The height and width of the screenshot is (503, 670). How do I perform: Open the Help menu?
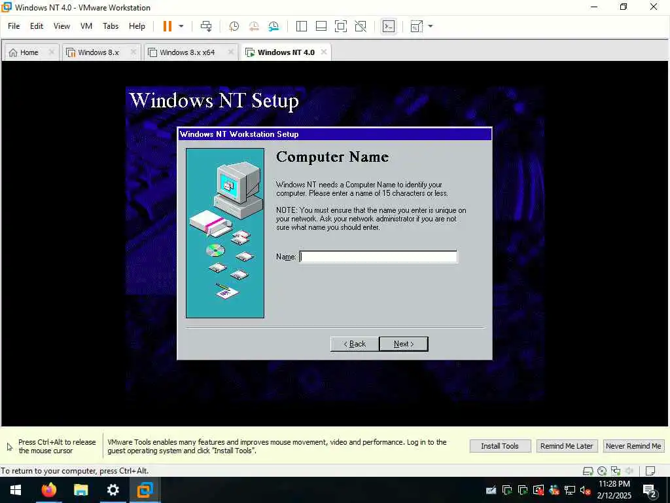coord(137,26)
